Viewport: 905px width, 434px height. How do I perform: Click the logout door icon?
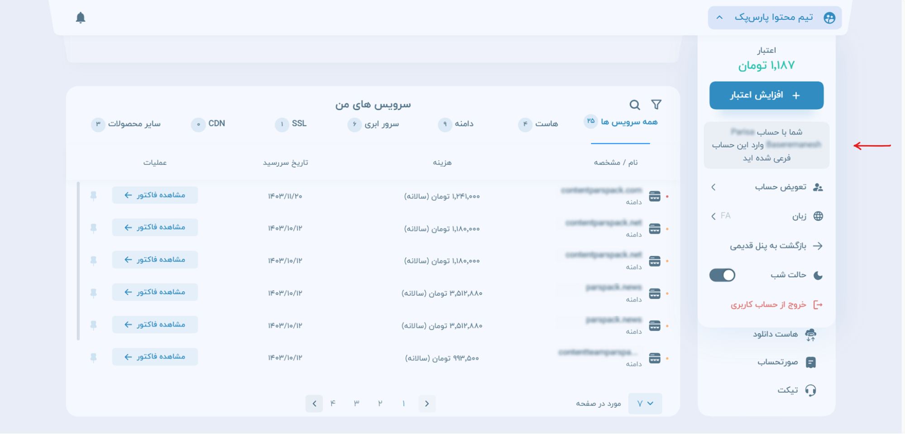tap(818, 305)
